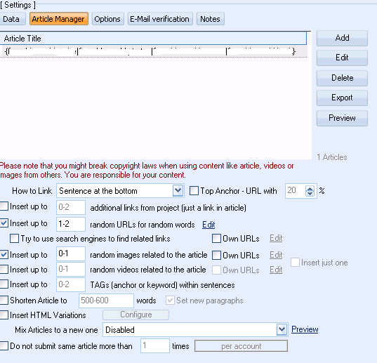Enable Top Anchor - URL with checkbox
Image resolution: width=377 pixels, height=363 pixels.
(194, 191)
